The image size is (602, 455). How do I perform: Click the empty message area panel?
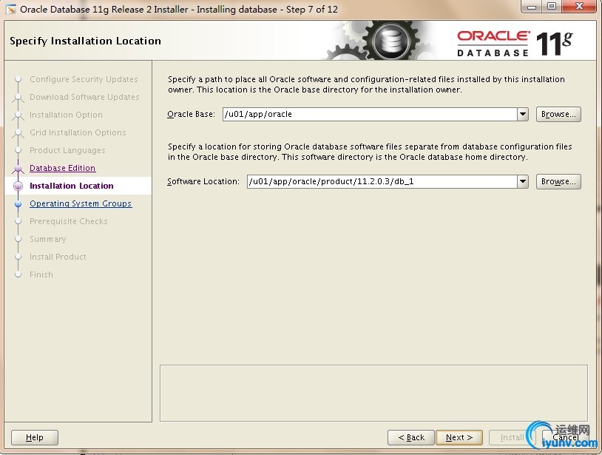tap(373, 393)
